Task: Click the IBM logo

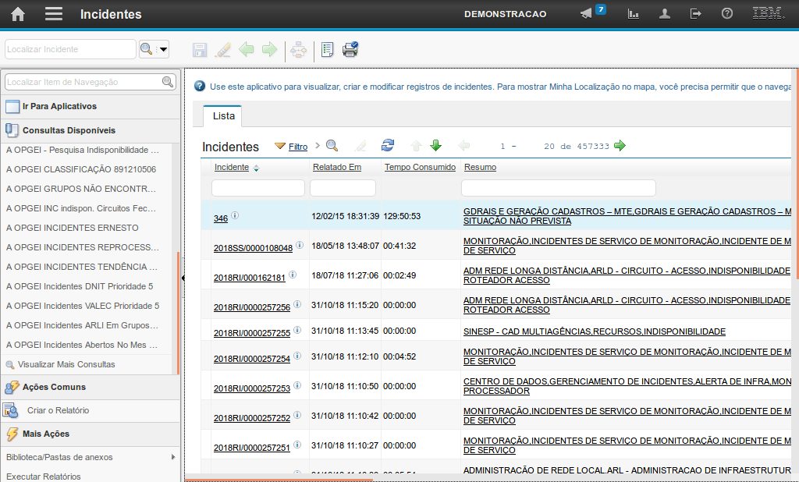Action: (x=769, y=13)
